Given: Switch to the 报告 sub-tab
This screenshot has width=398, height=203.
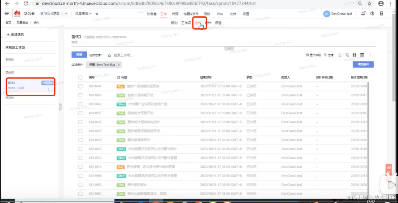Looking at the screenshot, I should [218, 23].
